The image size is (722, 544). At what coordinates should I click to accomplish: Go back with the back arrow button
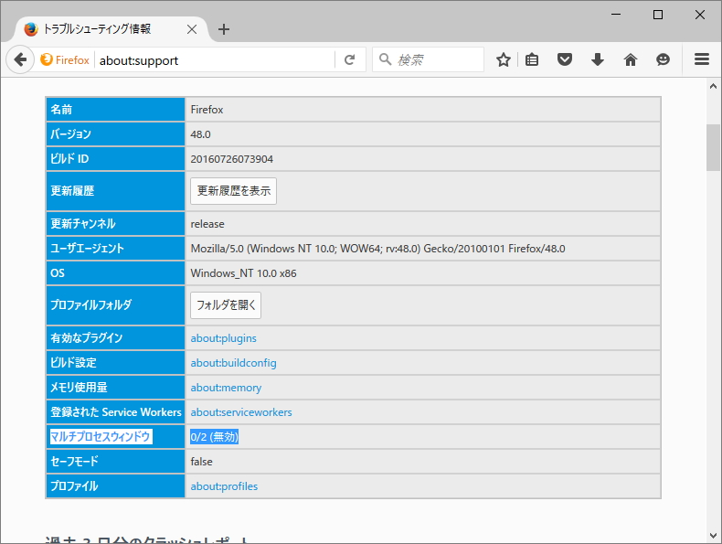pyautogui.click(x=20, y=59)
